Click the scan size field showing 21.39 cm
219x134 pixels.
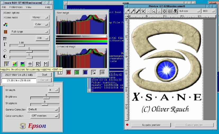(x=19, y=80)
